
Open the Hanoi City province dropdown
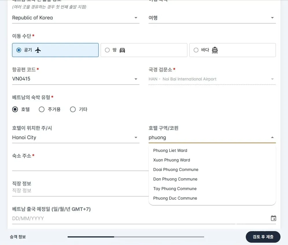point(76,137)
